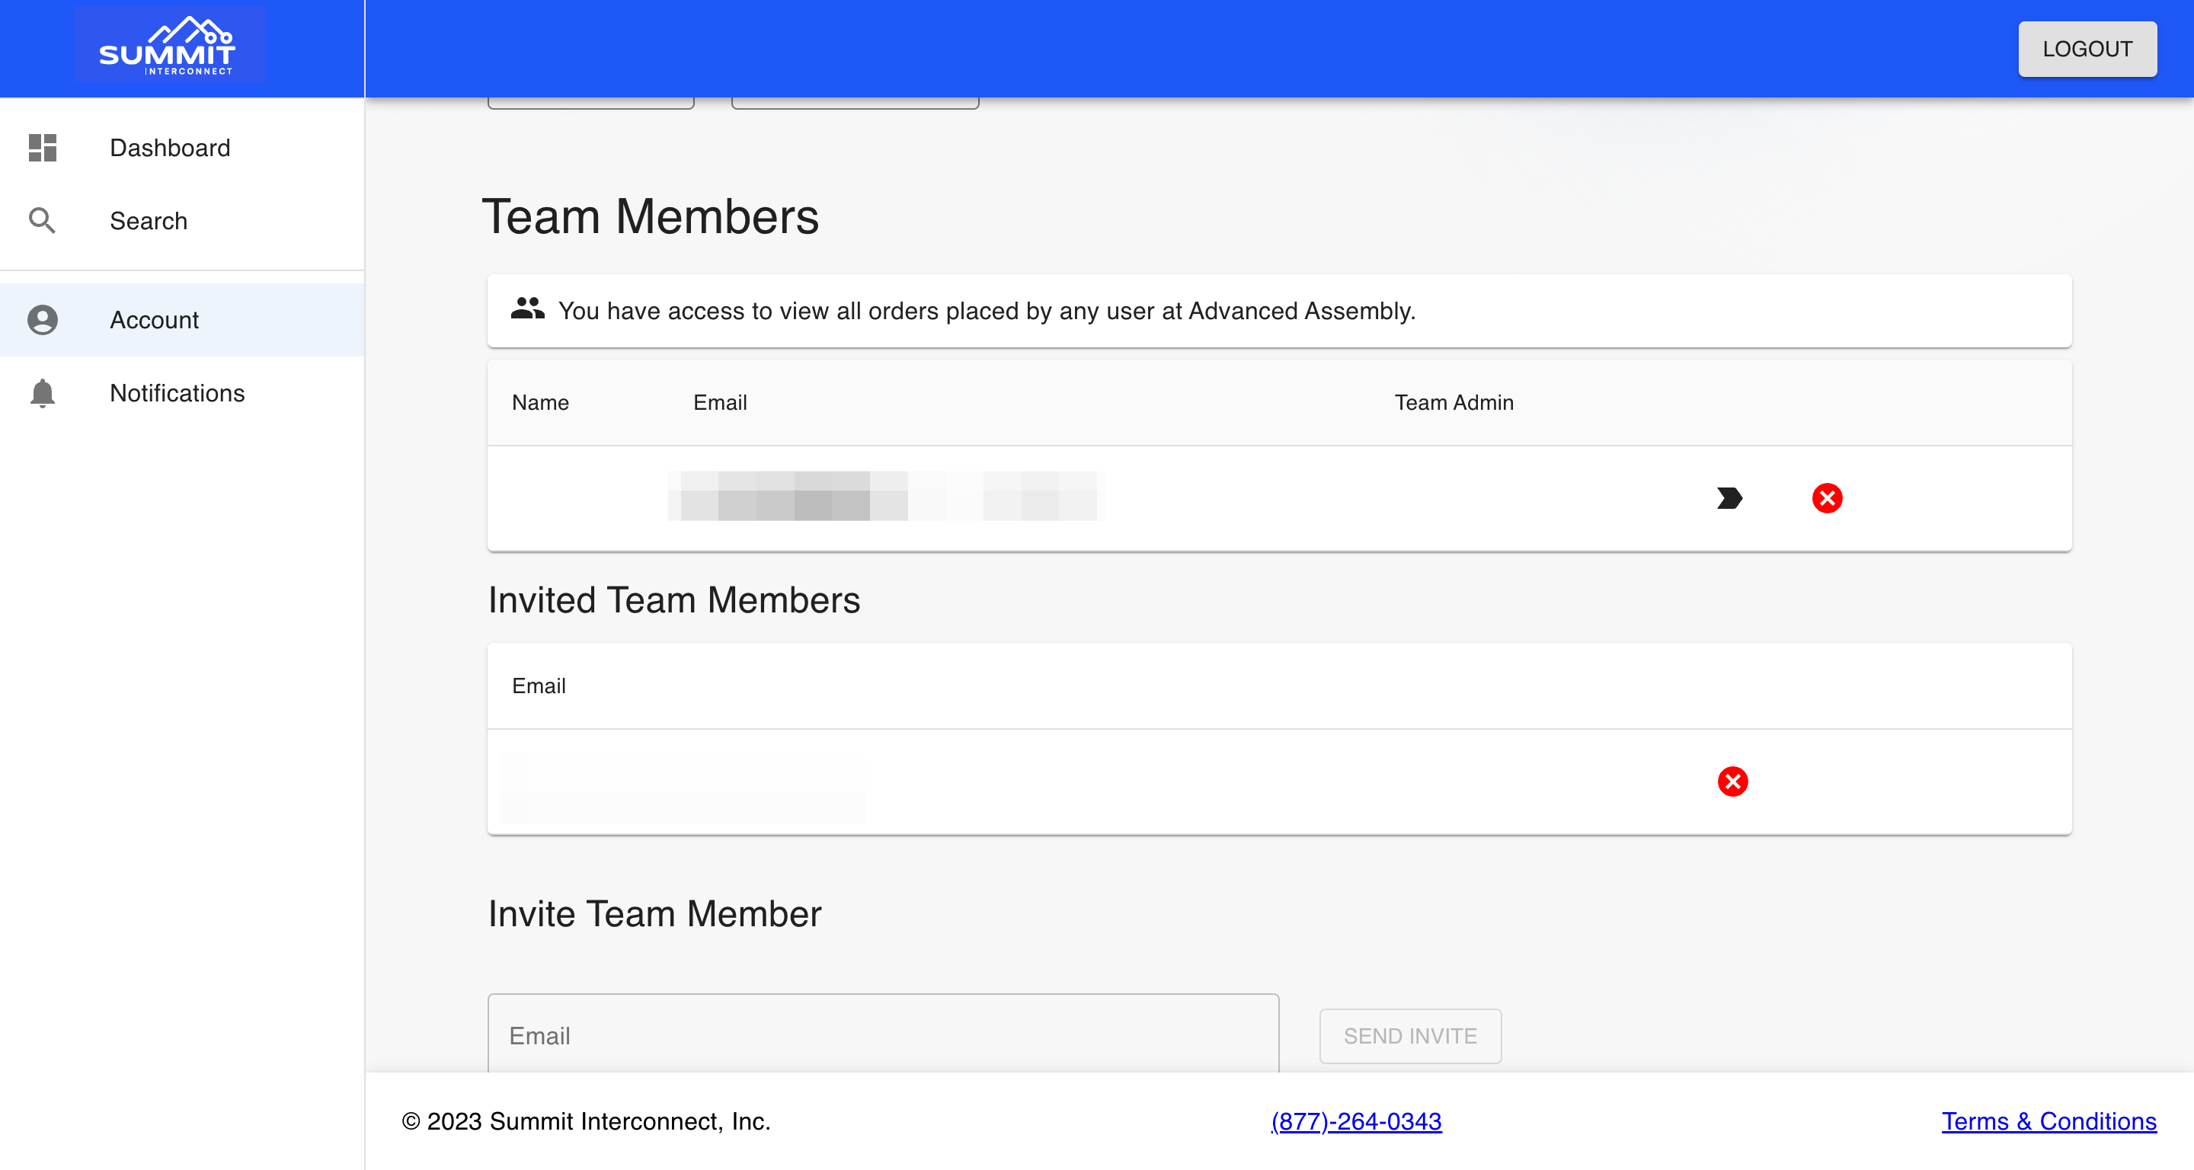Click the arrow icon in team member row
The width and height of the screenshot is (2194, 1170).
tap(1729, 498)
